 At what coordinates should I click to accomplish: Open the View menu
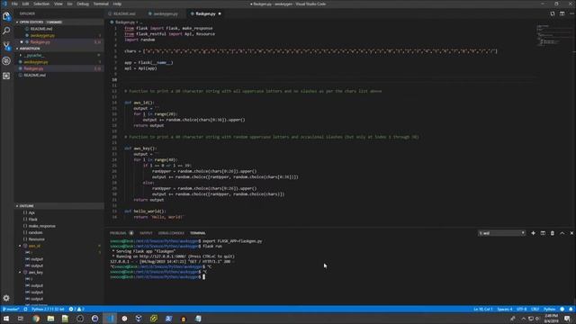(58, 4)
